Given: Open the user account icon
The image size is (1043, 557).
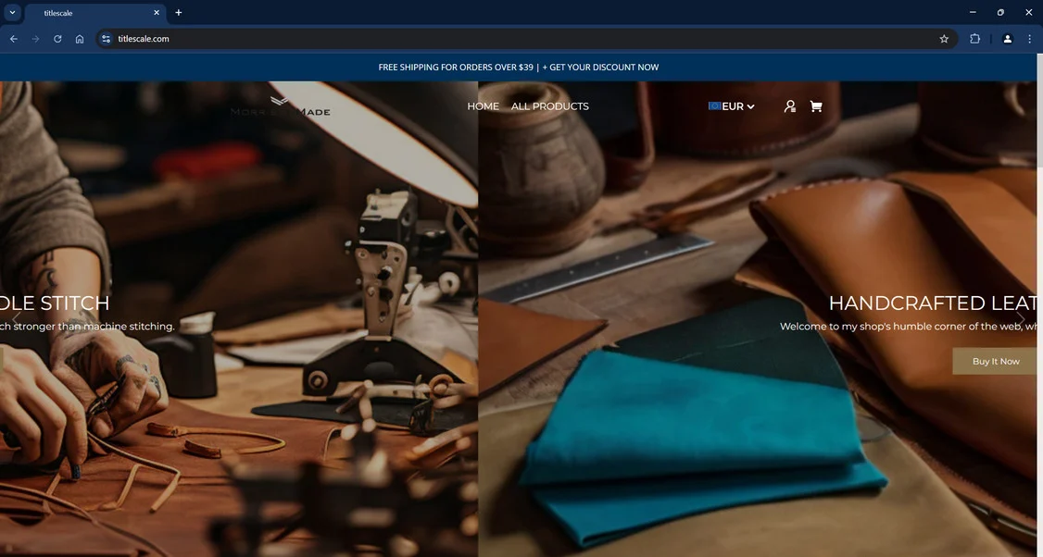Looking at the screenshot, I should pos(789,106).
